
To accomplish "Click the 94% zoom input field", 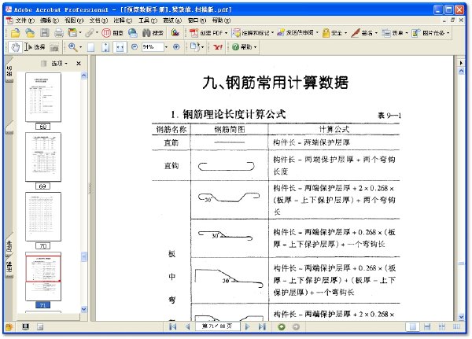I will (x=153, y=47).
